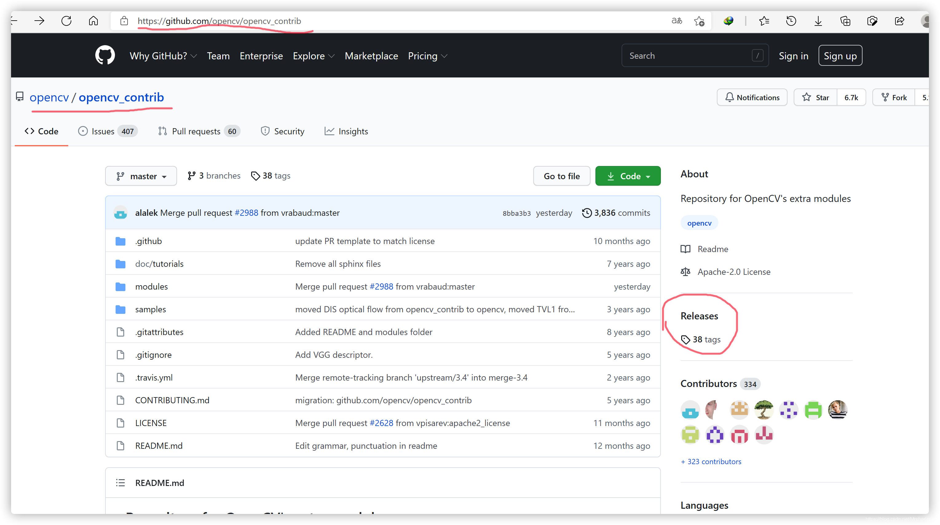
Task: Open the first contributor avatar
Action: (x=690, y=410)
